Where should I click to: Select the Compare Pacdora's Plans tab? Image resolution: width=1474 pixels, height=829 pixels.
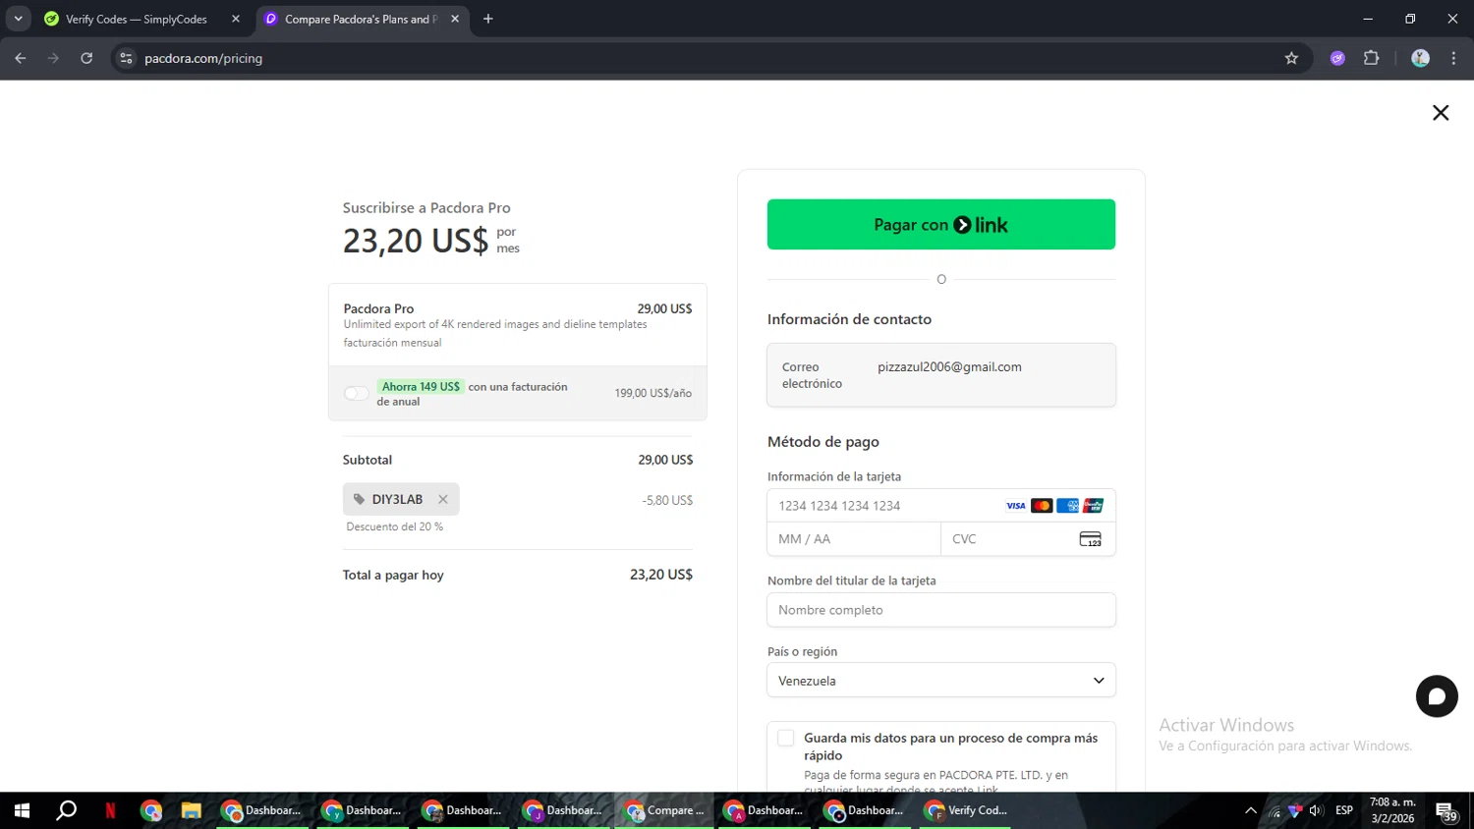coord(362,19)
